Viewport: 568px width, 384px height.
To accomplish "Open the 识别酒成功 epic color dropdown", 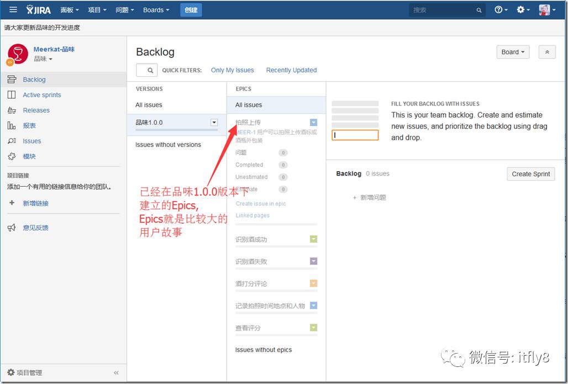I will [313, 239].
